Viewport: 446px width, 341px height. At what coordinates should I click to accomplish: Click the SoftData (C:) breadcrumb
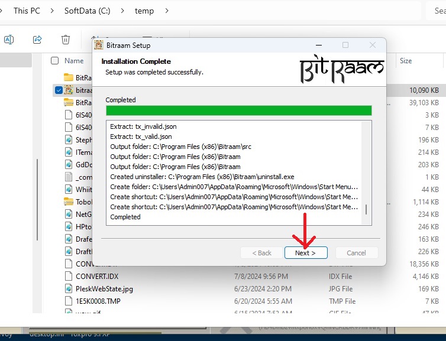pyautogui.click(x=88, y=11)
